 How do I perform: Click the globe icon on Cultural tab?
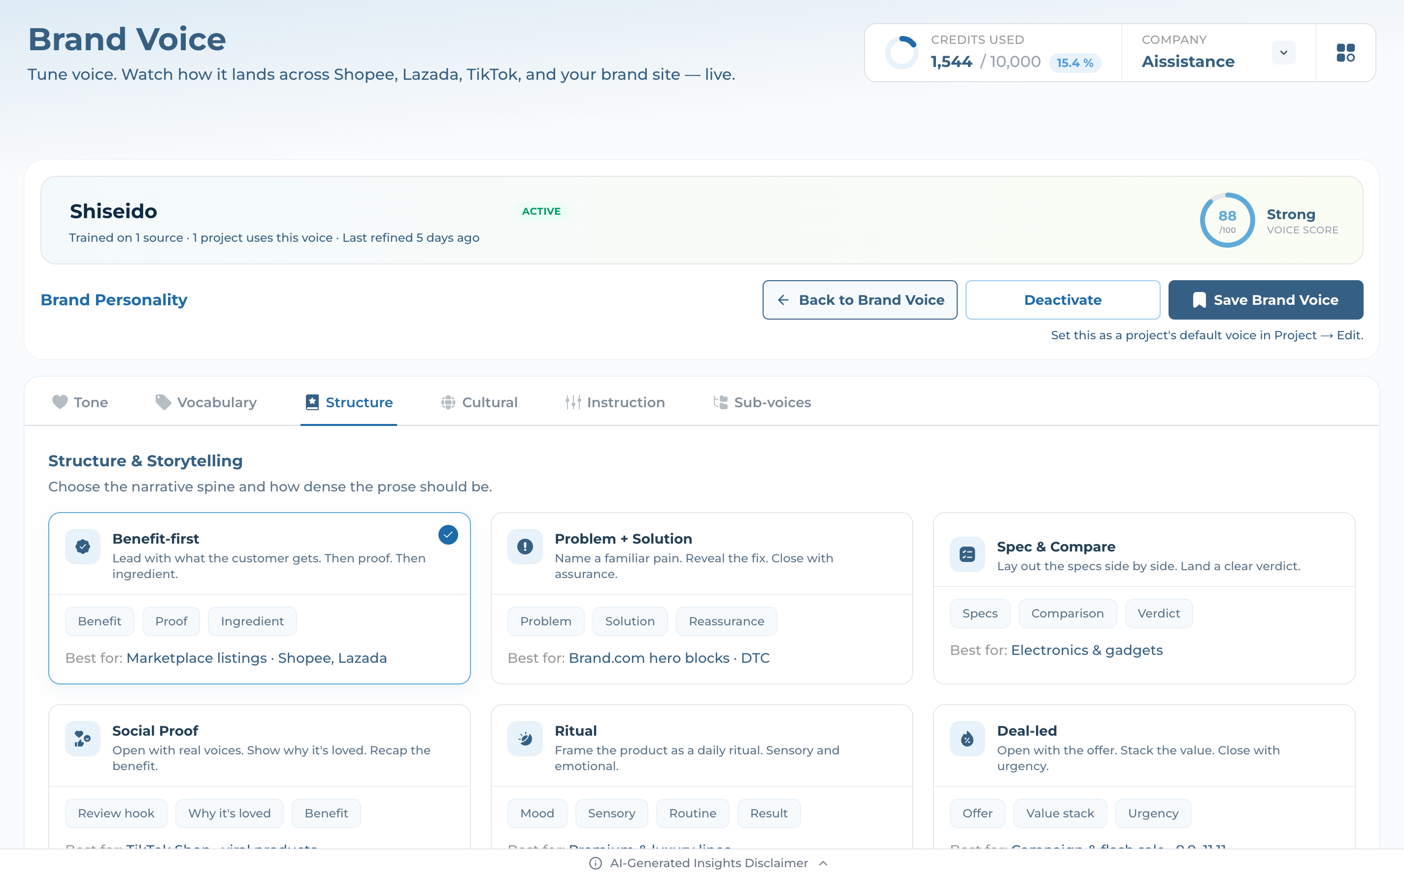click(x=448, y=402)
